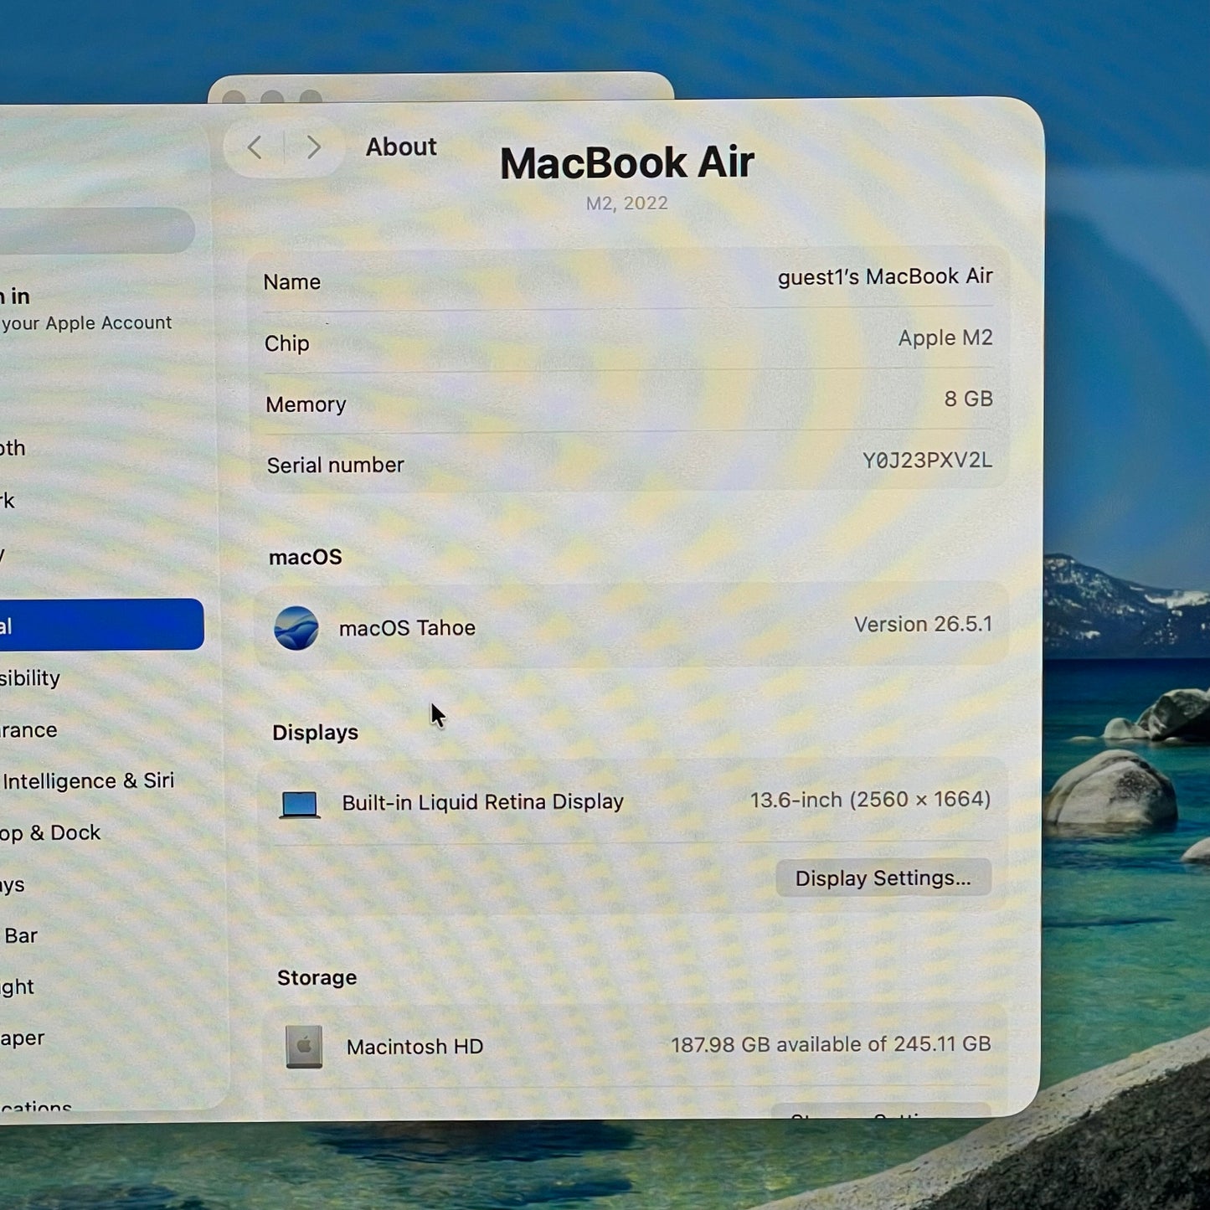Viewport: 1210px width, 1210px height.
Task: Click the MacBook Air title heading
Action: tap(627, 162)
